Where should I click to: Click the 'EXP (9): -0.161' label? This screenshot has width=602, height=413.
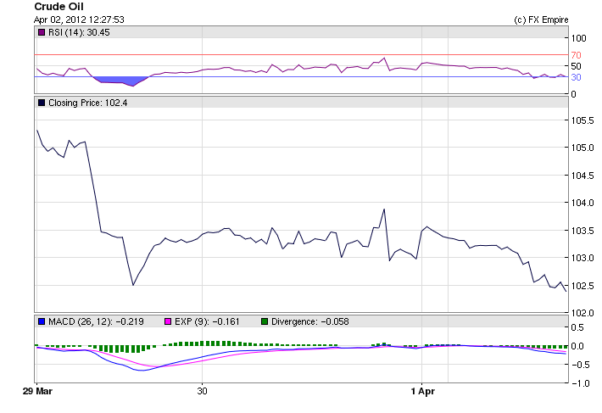207,321
